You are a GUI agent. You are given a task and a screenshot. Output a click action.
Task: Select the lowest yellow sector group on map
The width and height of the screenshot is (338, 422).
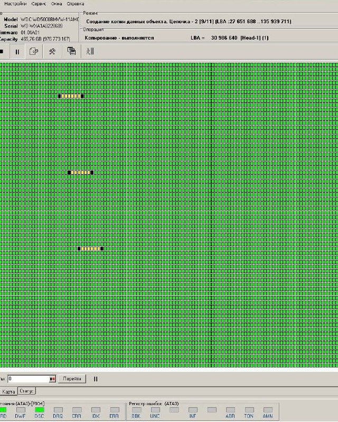[90, 248]
